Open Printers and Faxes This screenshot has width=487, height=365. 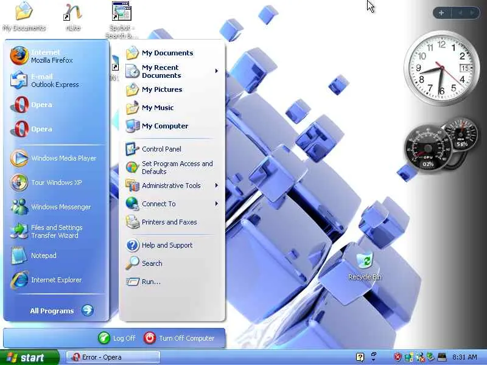pyautogui.click(x=172, y=222)
